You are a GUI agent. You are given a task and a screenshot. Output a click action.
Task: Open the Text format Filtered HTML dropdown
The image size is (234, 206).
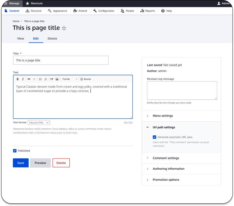click(x=39, y=123)
